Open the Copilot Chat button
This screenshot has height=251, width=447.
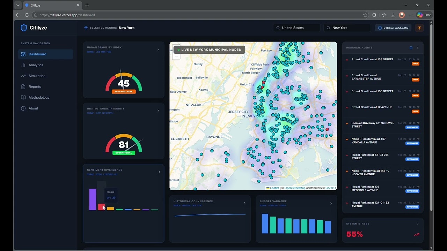click(x=424, y=15)
